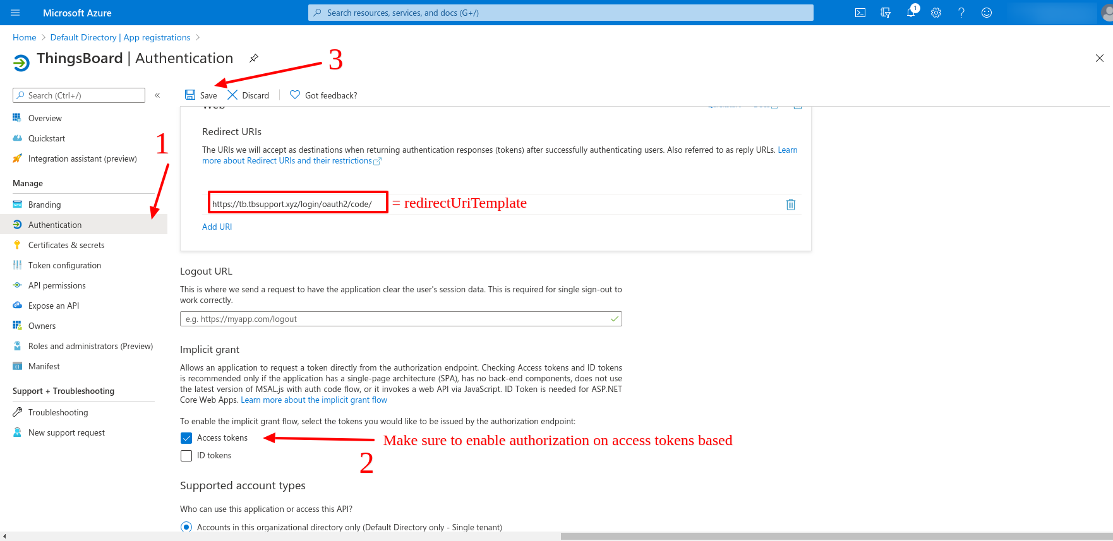
Task: Click the feedback smiley icon
Action: (x=987, y=13)
